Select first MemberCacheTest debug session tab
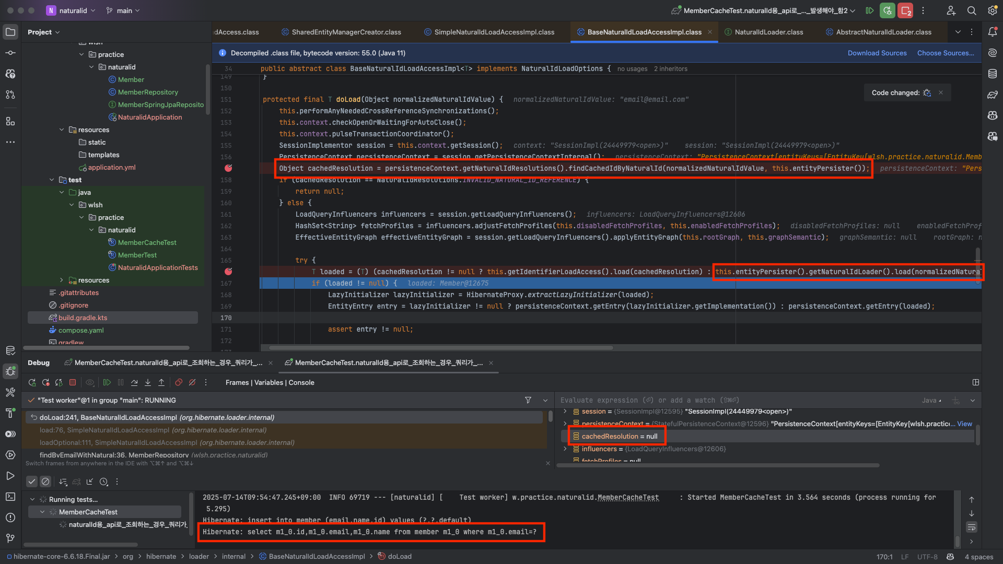The height and width of the screenshot is (564, 1003). 168,363
